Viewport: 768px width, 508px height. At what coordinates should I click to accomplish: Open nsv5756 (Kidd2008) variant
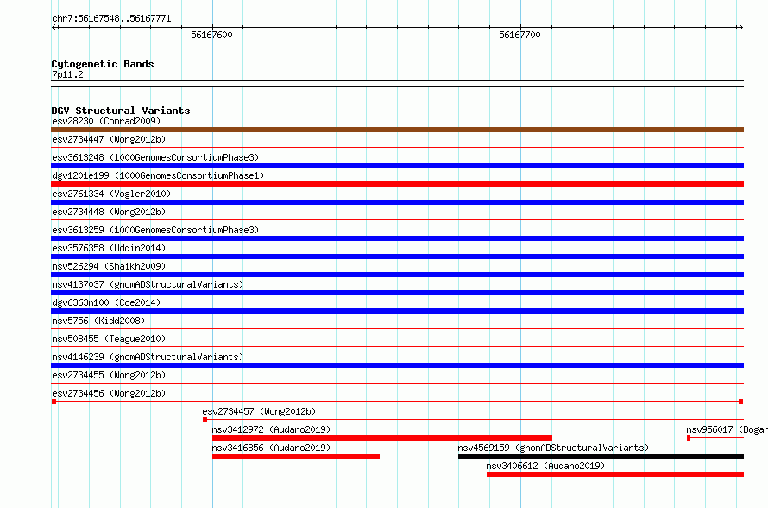pyautogui.click(x=98, y=321)
